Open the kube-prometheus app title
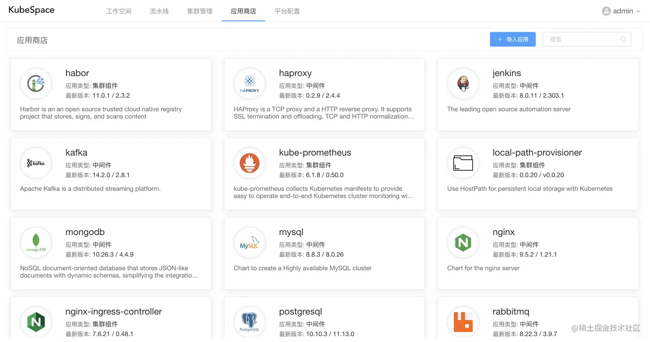This screenshot has width=650, height=342. pos(315,153)
